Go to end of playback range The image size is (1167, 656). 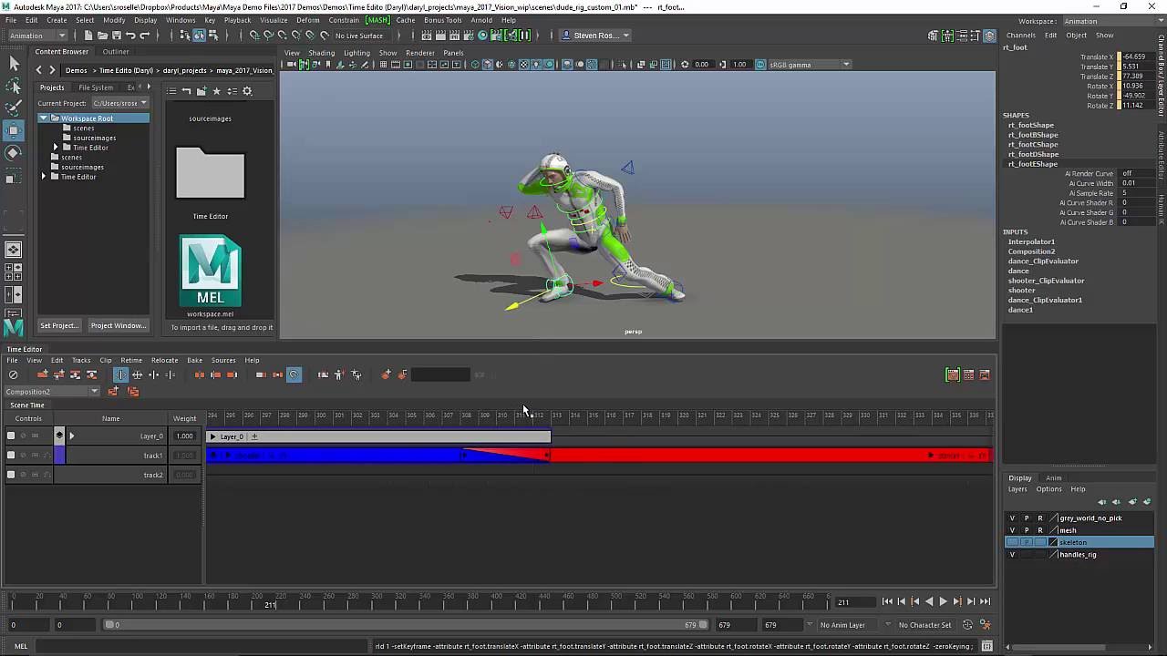coord(985,601)
